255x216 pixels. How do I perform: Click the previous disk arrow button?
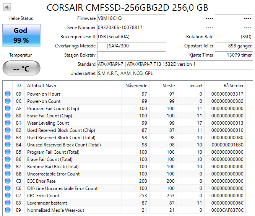(x=7, y=7)
